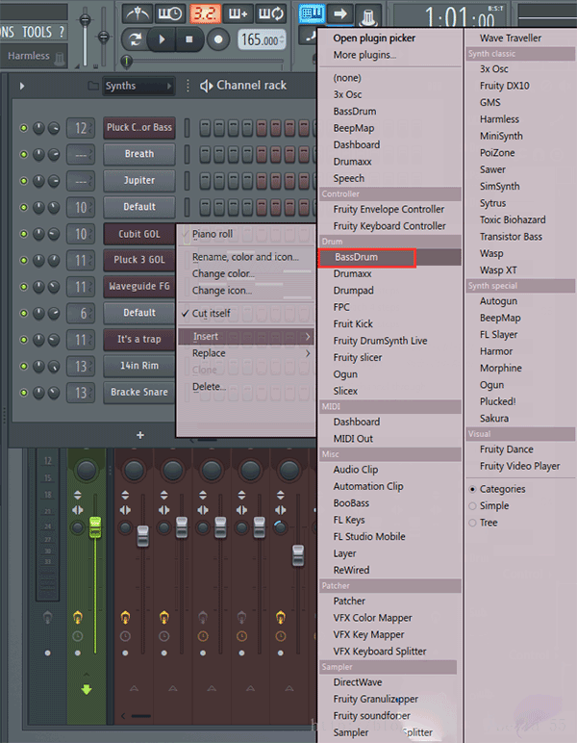Select the Cubit GOL channel button

coord(139,234)
